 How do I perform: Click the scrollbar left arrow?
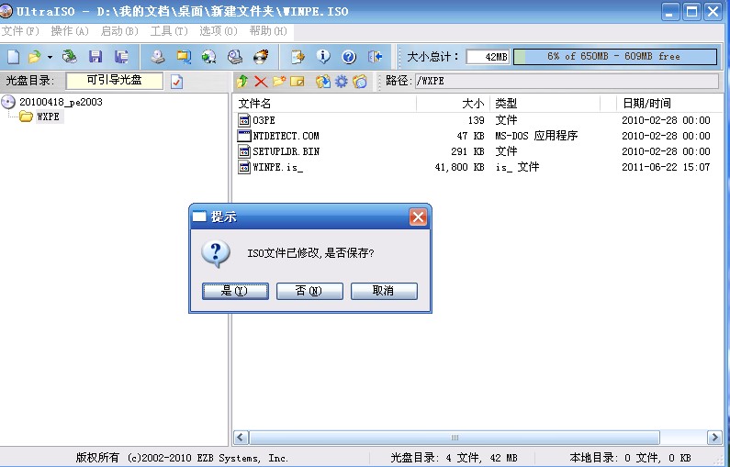241,438
